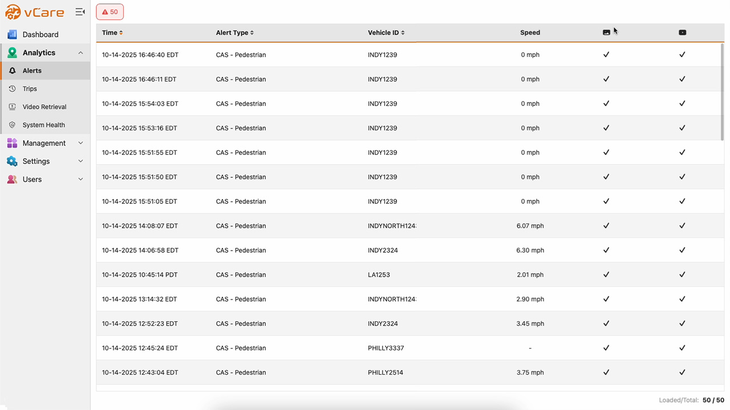Open Video Retrieval via its sidebar icon

[x=12, y=106]
